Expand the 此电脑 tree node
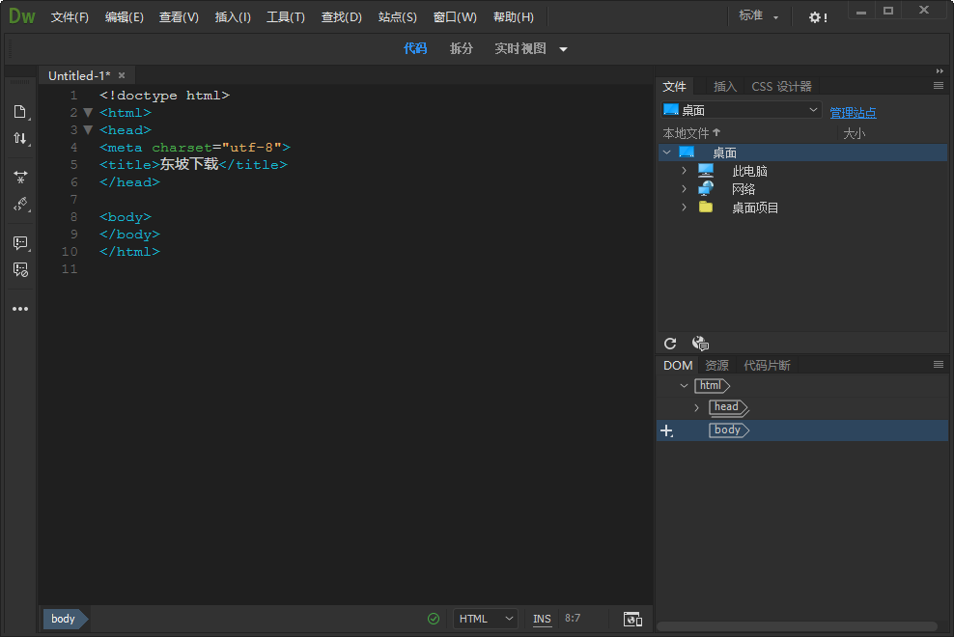 685,171
